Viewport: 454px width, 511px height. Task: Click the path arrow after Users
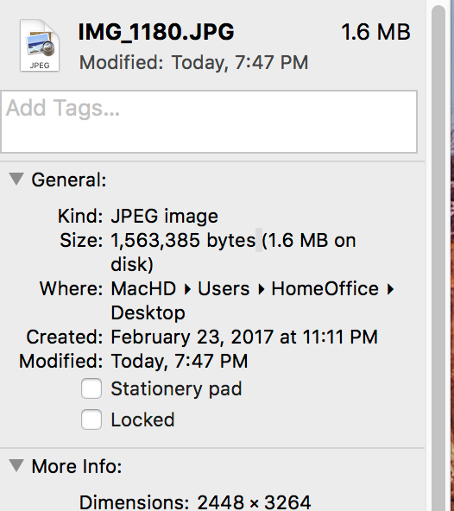coord(261,289)
